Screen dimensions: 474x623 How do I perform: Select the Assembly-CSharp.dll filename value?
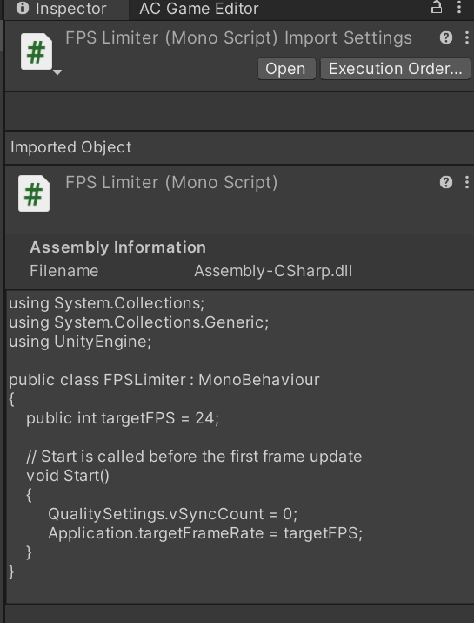coord(273,271)
